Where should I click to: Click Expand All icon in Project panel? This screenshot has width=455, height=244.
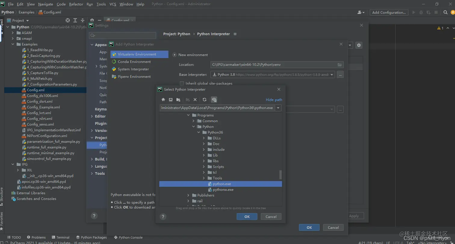pos(75,20)
